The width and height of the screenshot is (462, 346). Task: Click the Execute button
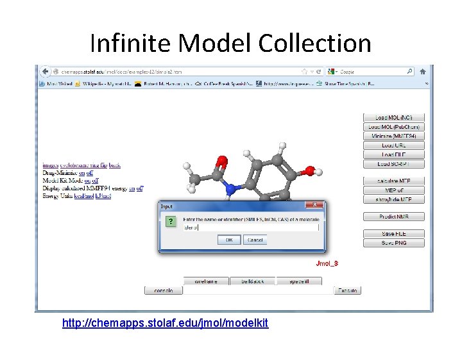point(348,290)
